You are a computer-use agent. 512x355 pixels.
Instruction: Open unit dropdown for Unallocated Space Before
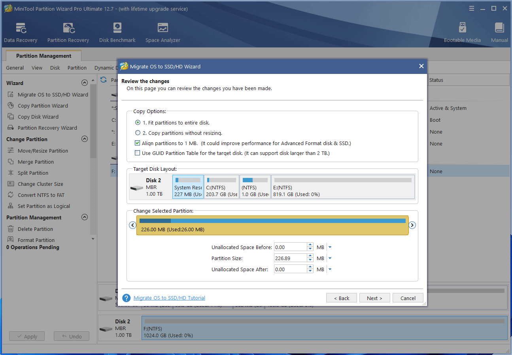[330, 247]
